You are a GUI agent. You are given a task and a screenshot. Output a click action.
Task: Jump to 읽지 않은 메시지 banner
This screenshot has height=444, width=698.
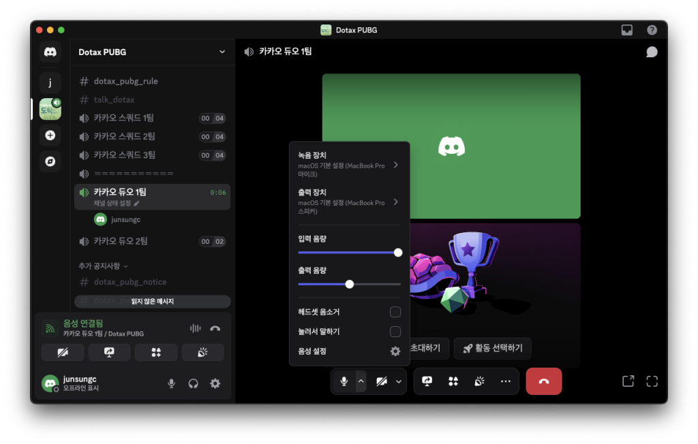(x=153, y=301)
